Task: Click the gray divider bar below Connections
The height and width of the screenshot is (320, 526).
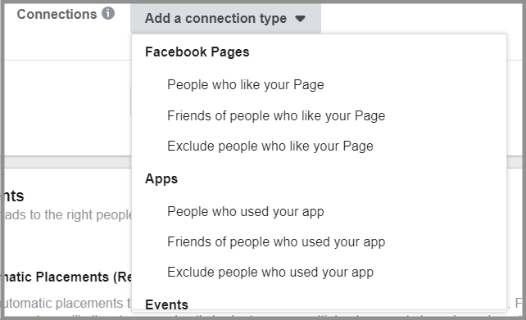Action: point(67,162)
